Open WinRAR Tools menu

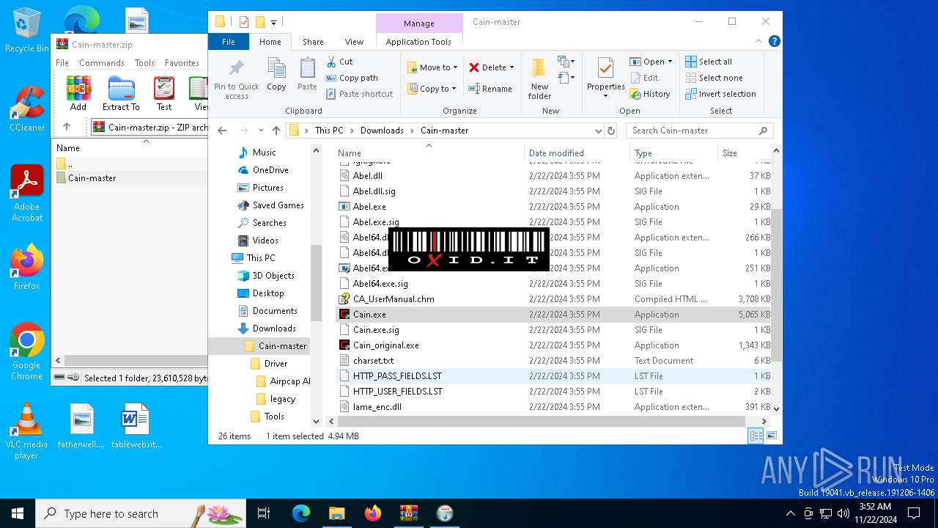(144, 63)
